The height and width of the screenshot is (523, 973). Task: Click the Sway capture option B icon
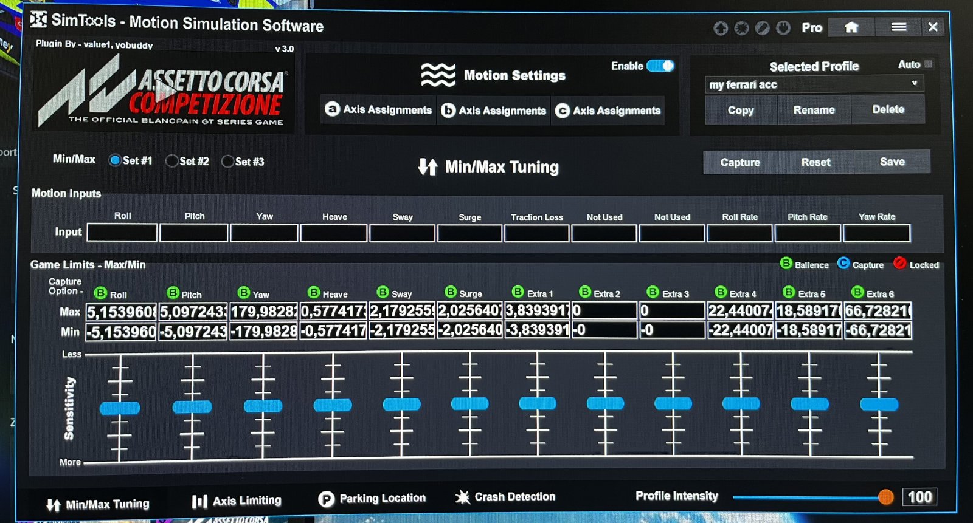tap(383, 292)
